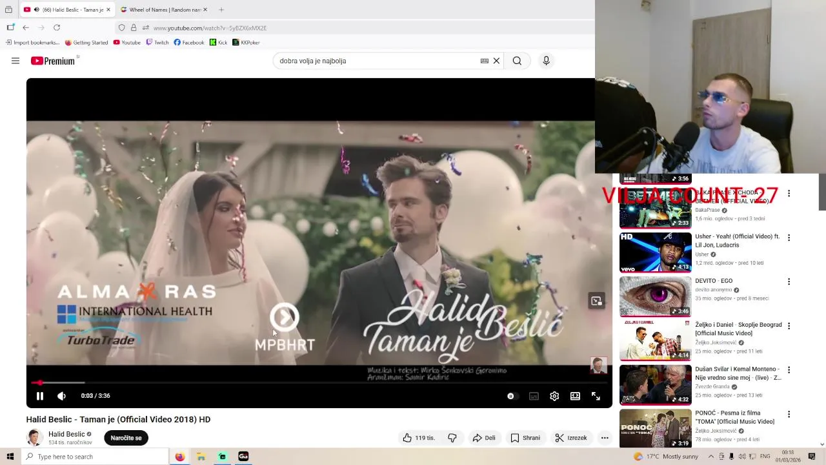The height and width of the screenshot is (465, 826).
Task: Open the Twitch bookmark
Action: 157,43
